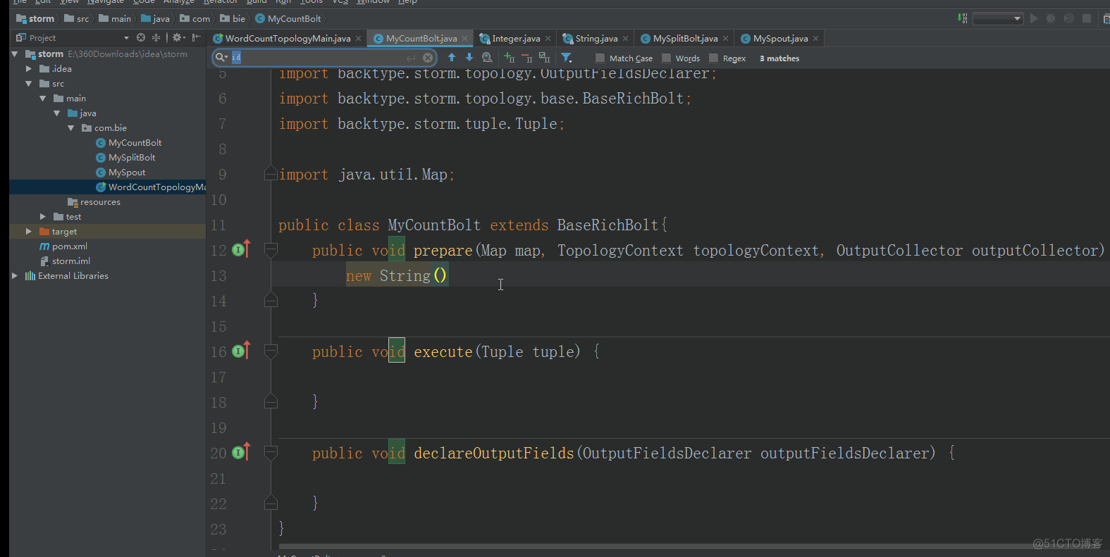Jump to the next search occurrence (down arrow)
The height and width of the screenshot is (557, 1110).
(x=469, y=58)
